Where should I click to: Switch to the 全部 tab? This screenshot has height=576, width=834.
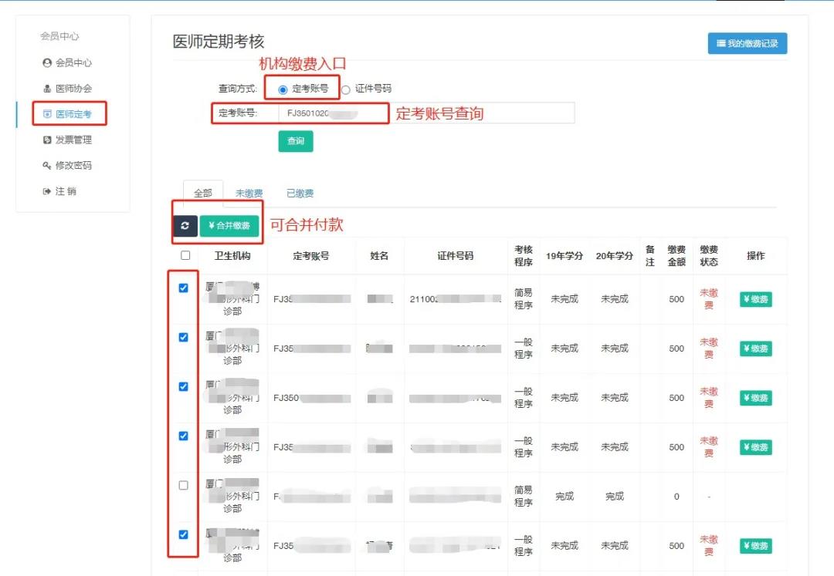click(202, 194)
